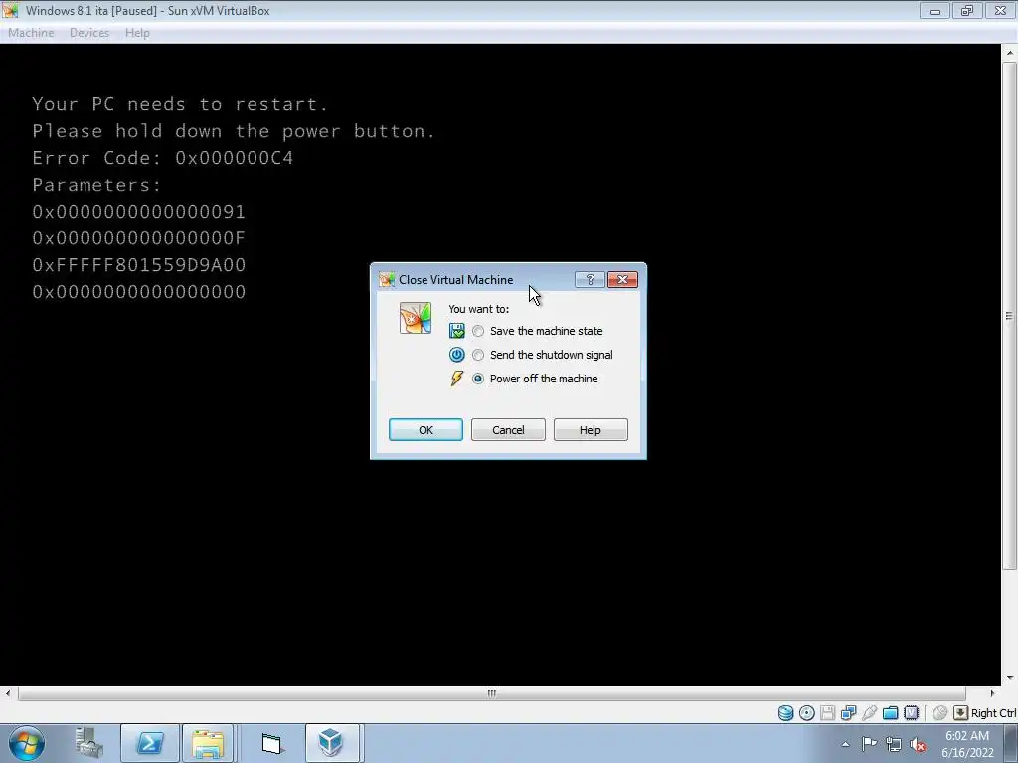Click the Cancel button
Viewport: 1018px width, 763px height.
[508, 429]
